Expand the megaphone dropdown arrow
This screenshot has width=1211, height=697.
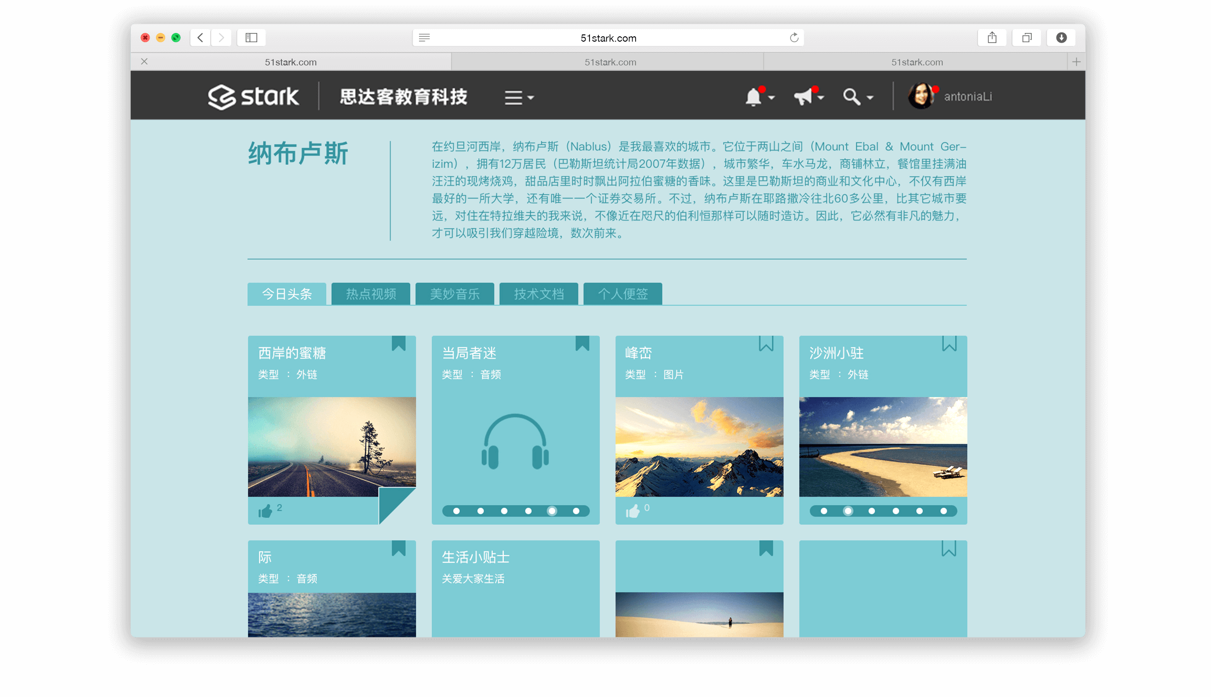(821, 98)
